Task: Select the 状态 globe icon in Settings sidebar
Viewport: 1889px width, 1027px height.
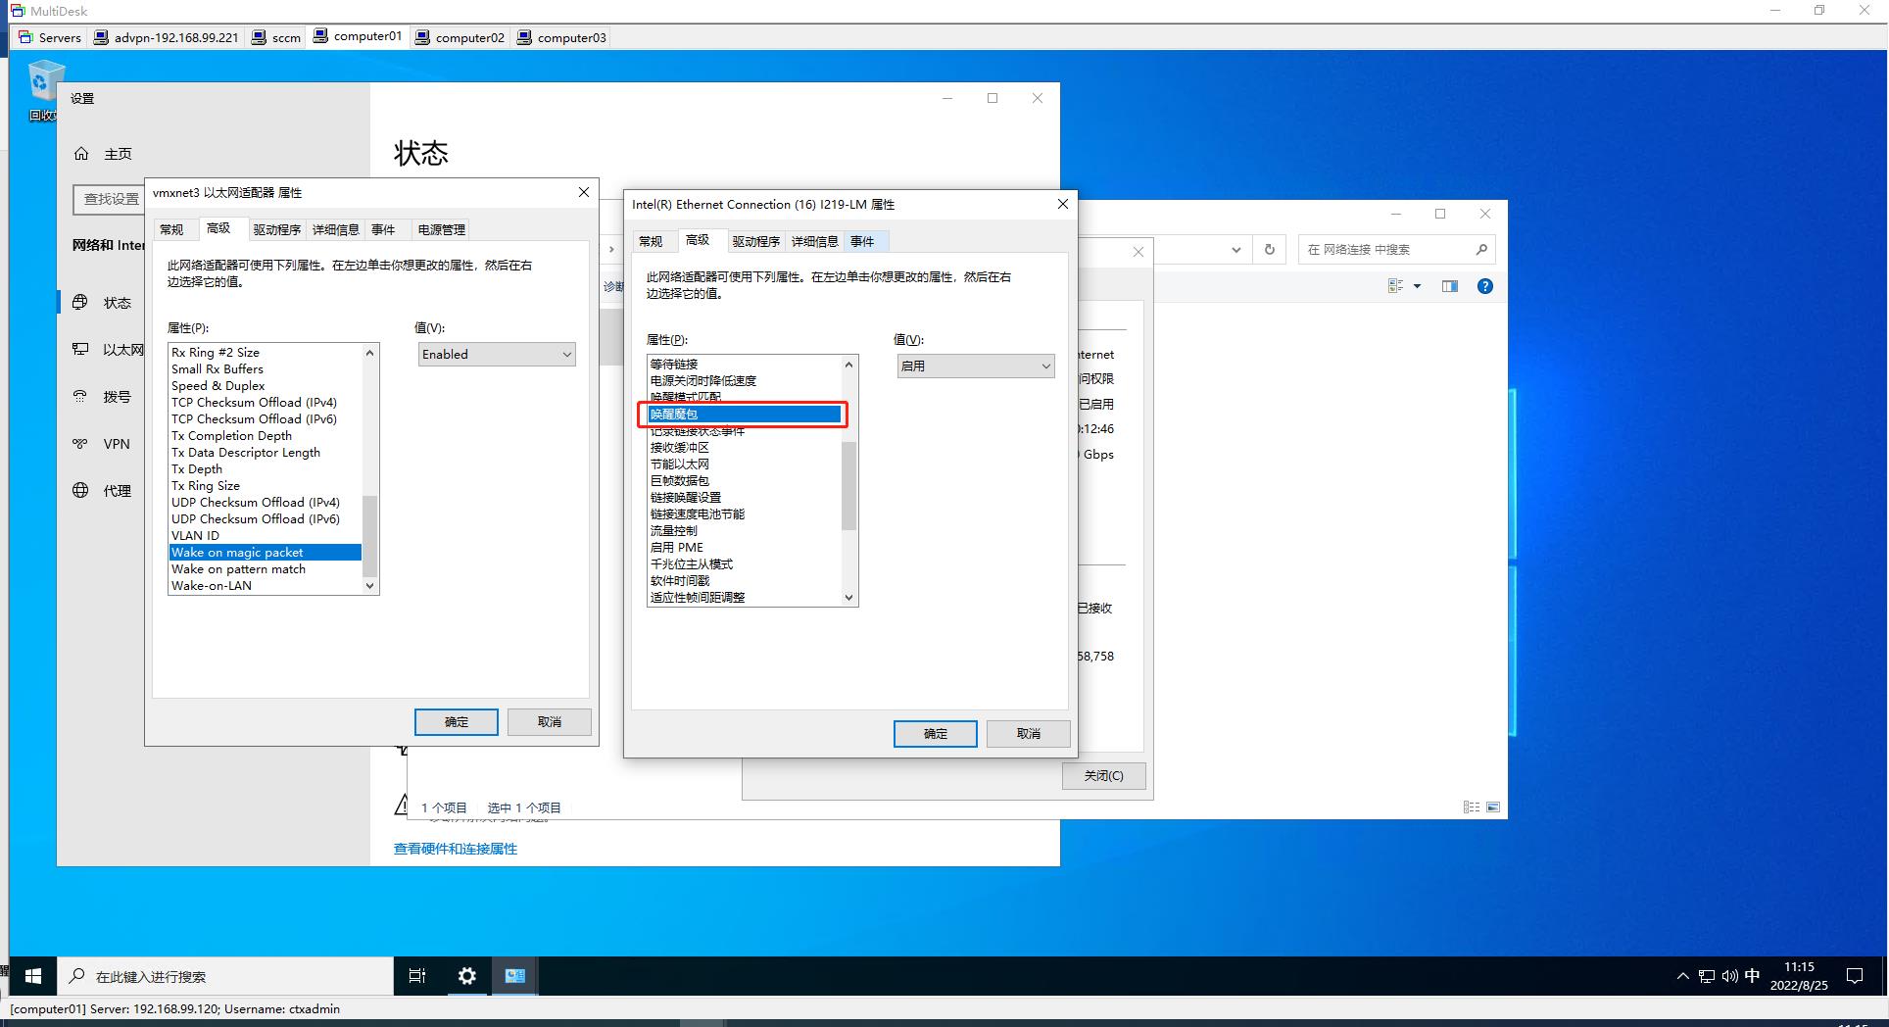Action: coord(81,303)
